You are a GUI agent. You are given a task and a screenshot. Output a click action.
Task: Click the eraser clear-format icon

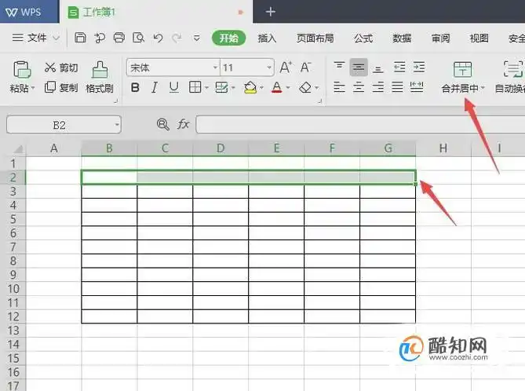point(305,87)
